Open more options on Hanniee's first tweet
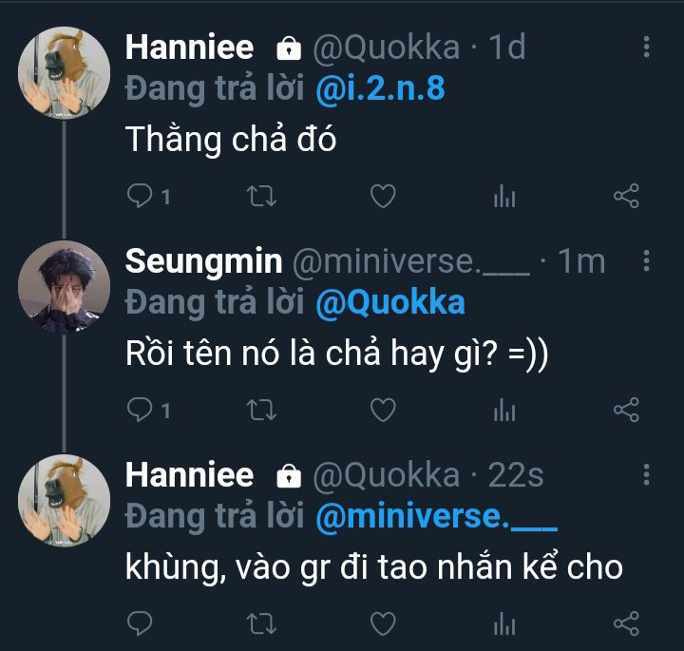The height and width of the screenshot is (651, 684). (647, 48)
